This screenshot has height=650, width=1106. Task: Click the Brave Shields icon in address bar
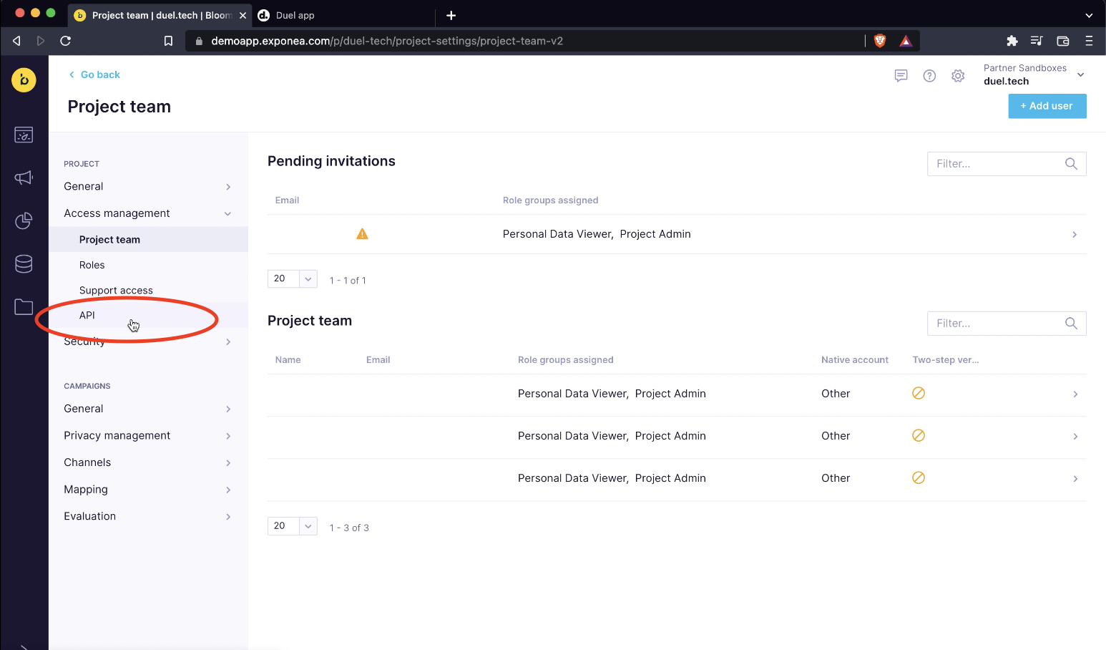[x=880, y=41]
